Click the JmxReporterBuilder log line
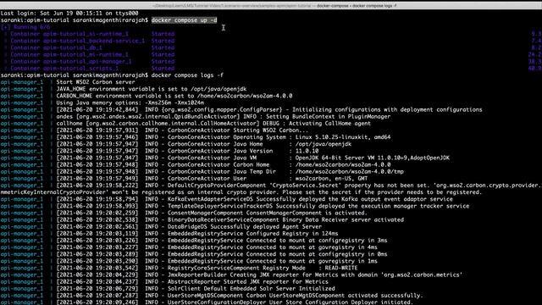542x305 pixels. (231, 274)
